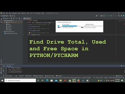The height and width of the screenshot is (94, 125).
Task: Open the Edit menu
Action: pyautogui.click(x=7, y=13)
